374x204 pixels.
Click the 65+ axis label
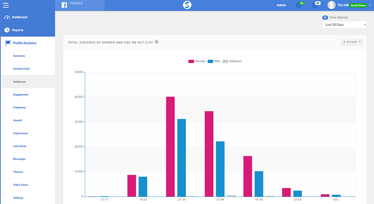336,200
